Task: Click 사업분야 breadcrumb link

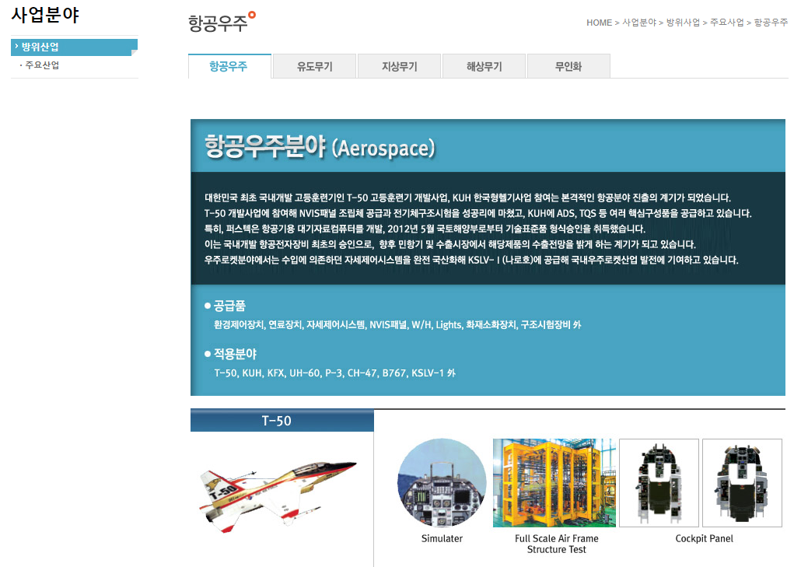Action: point(639,23)
